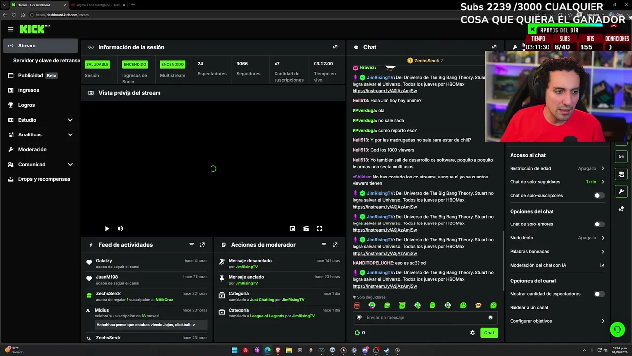Expand the Estudio sidebar section
This screenshot has height=356, width=632.
[x=70, y=120]
